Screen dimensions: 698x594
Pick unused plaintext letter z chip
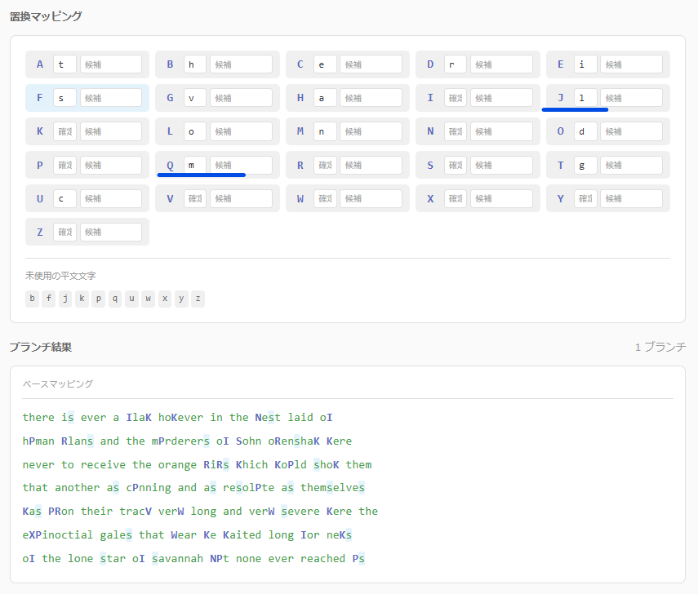198,299
